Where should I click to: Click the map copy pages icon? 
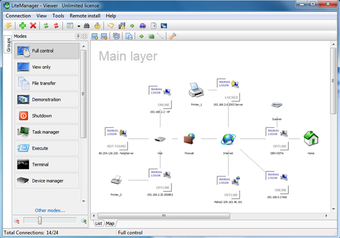click(x=129, y=36)
